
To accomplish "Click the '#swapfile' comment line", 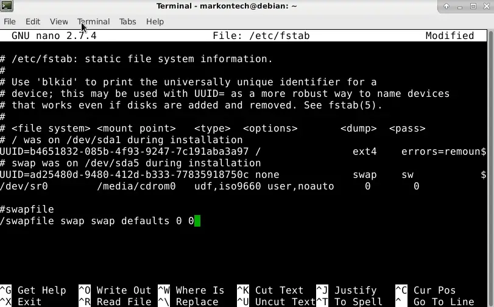I will 27,210.
